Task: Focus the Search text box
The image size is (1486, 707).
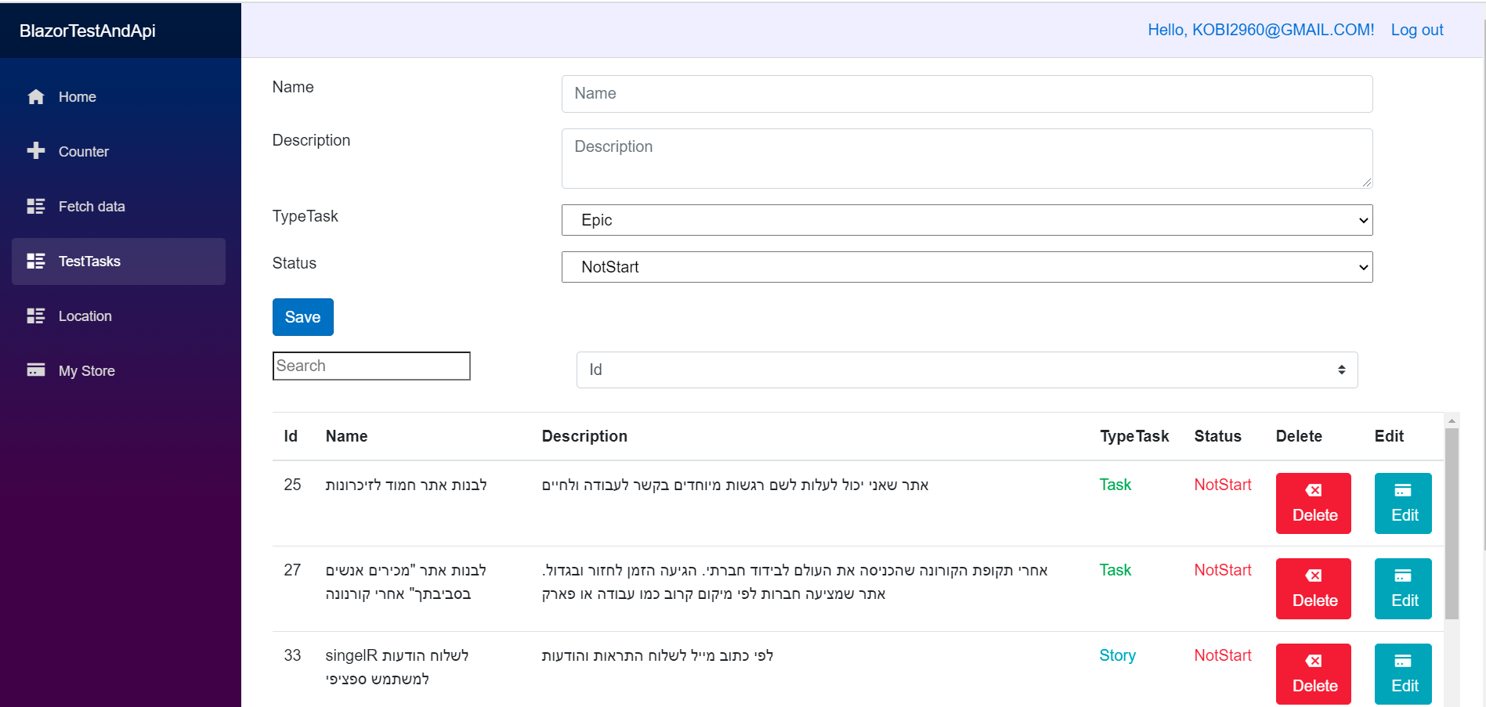Action: [371, 366]
